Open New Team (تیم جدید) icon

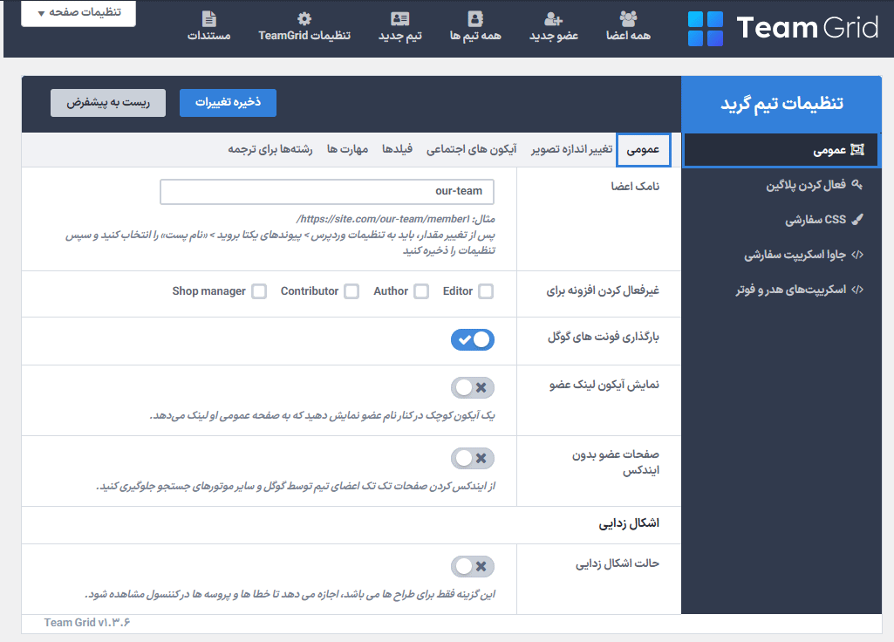click(x=399, y=18)
